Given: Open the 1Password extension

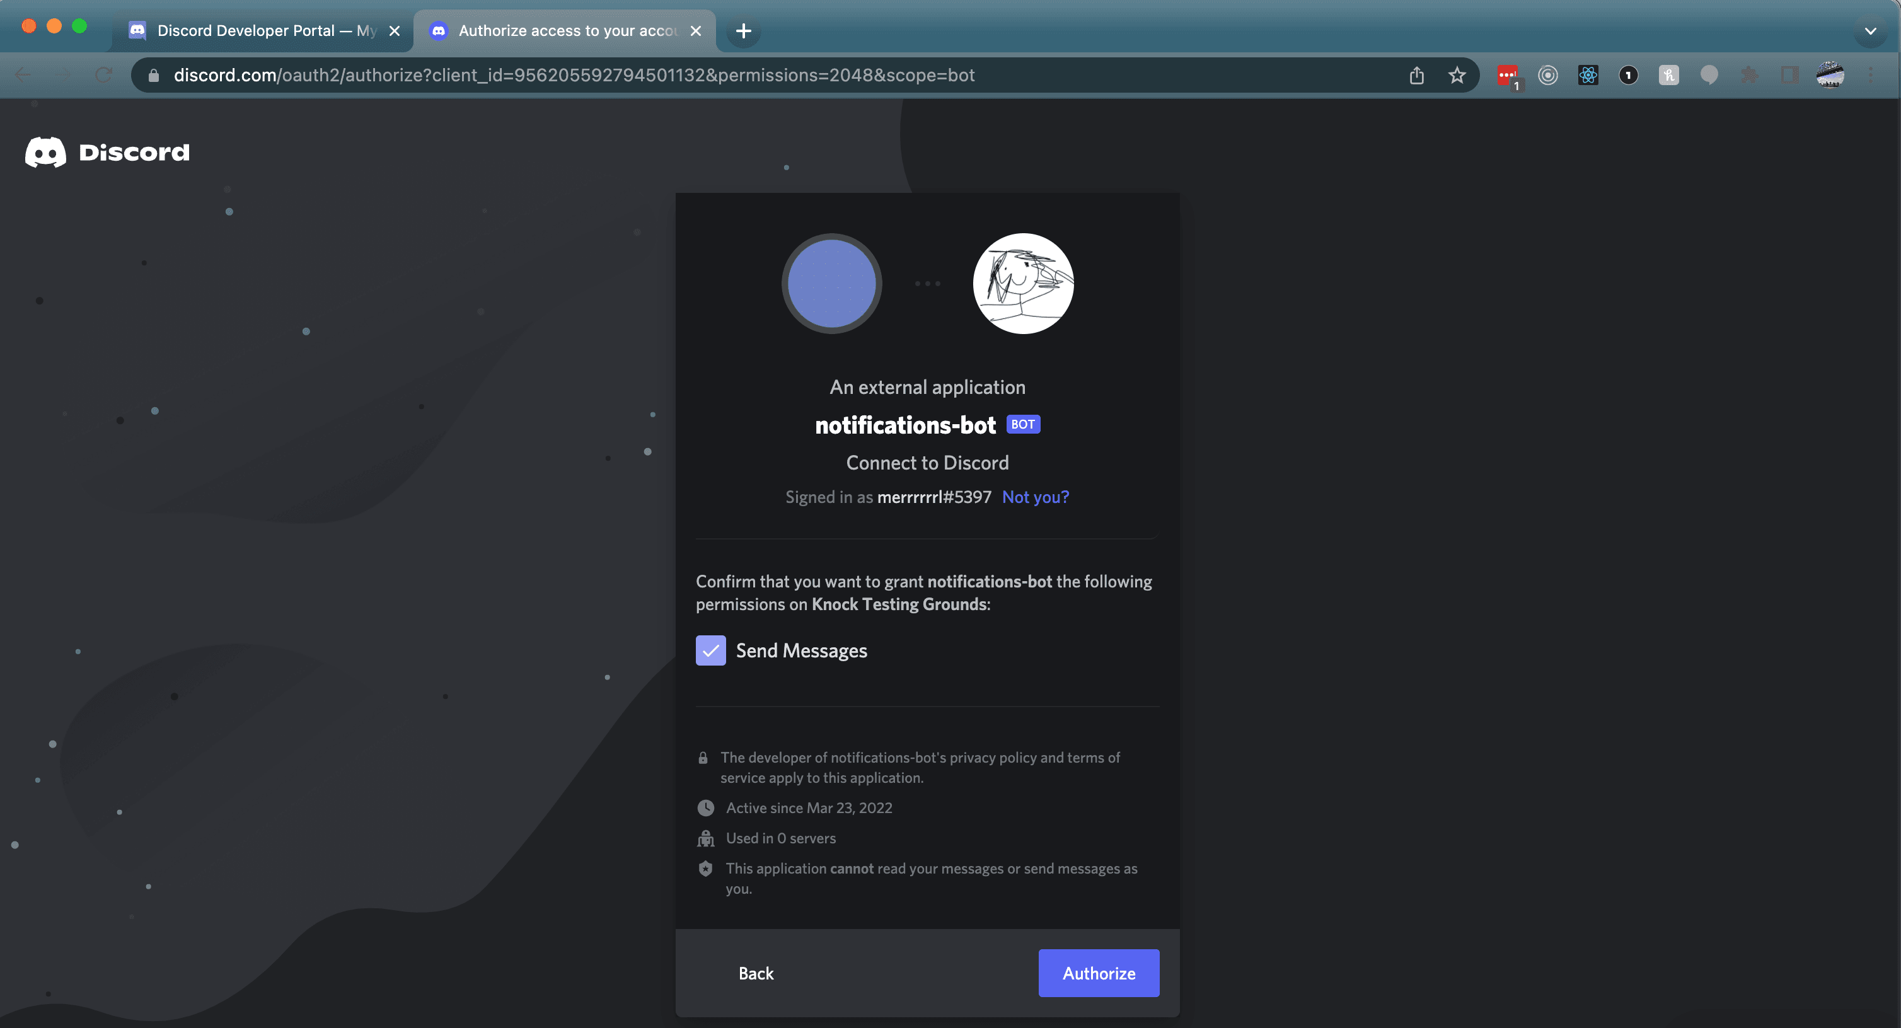Looking at the screenshot, I should (x=1629, y=74).
